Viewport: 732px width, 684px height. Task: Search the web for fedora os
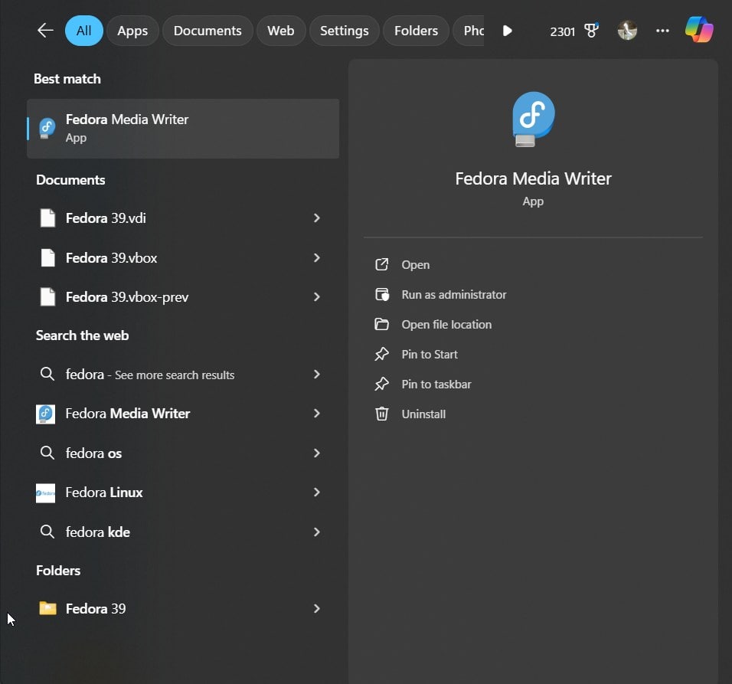point(183,453)
